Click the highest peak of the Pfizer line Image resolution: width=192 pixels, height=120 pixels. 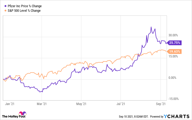tap(151, 27)
